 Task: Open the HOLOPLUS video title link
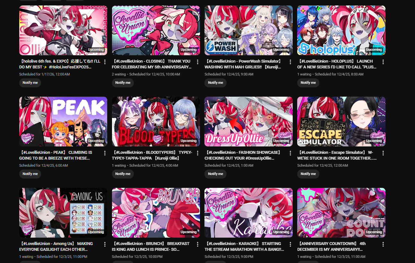tap(337, 64)
